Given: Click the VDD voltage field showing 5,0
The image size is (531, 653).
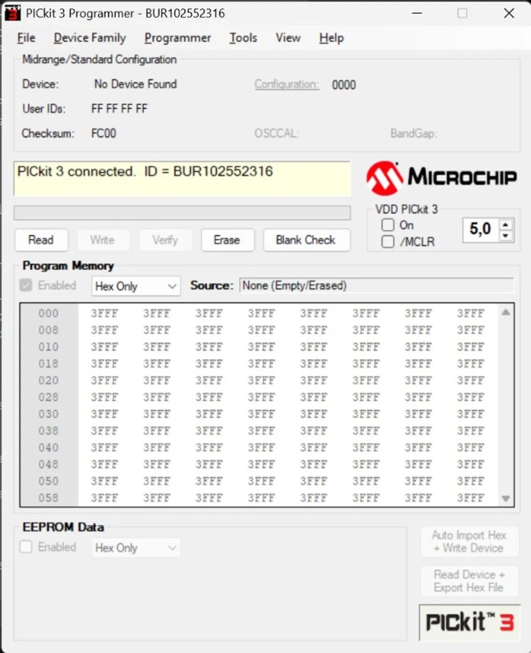Looking at the screenshot, I should point(481,230).
